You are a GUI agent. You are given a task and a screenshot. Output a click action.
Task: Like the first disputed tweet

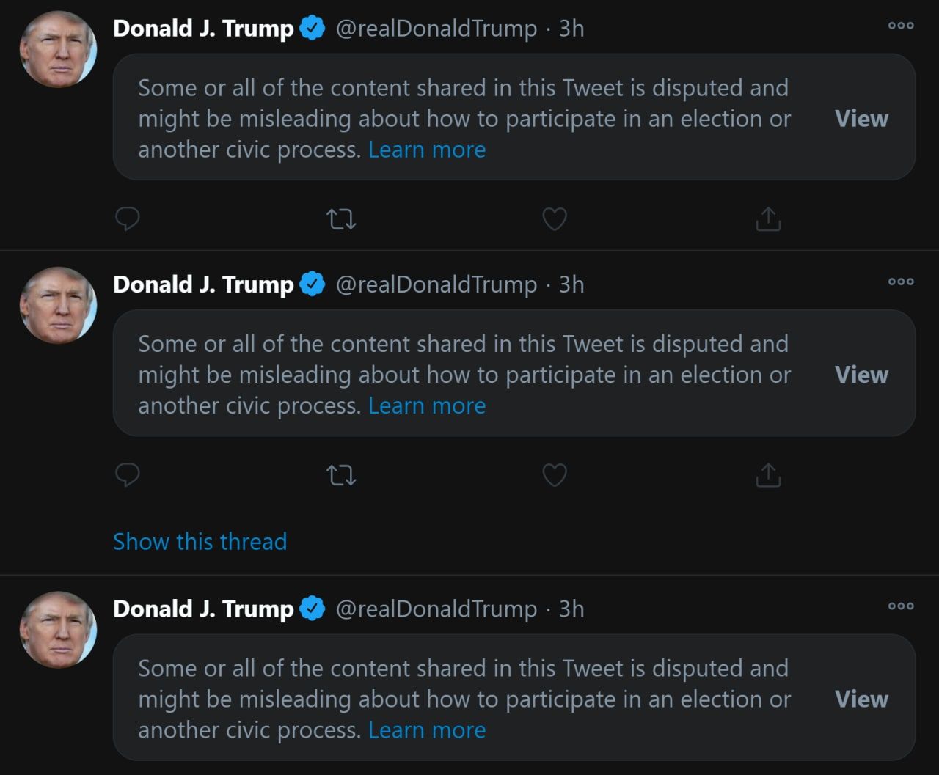[x=555, y=218]
